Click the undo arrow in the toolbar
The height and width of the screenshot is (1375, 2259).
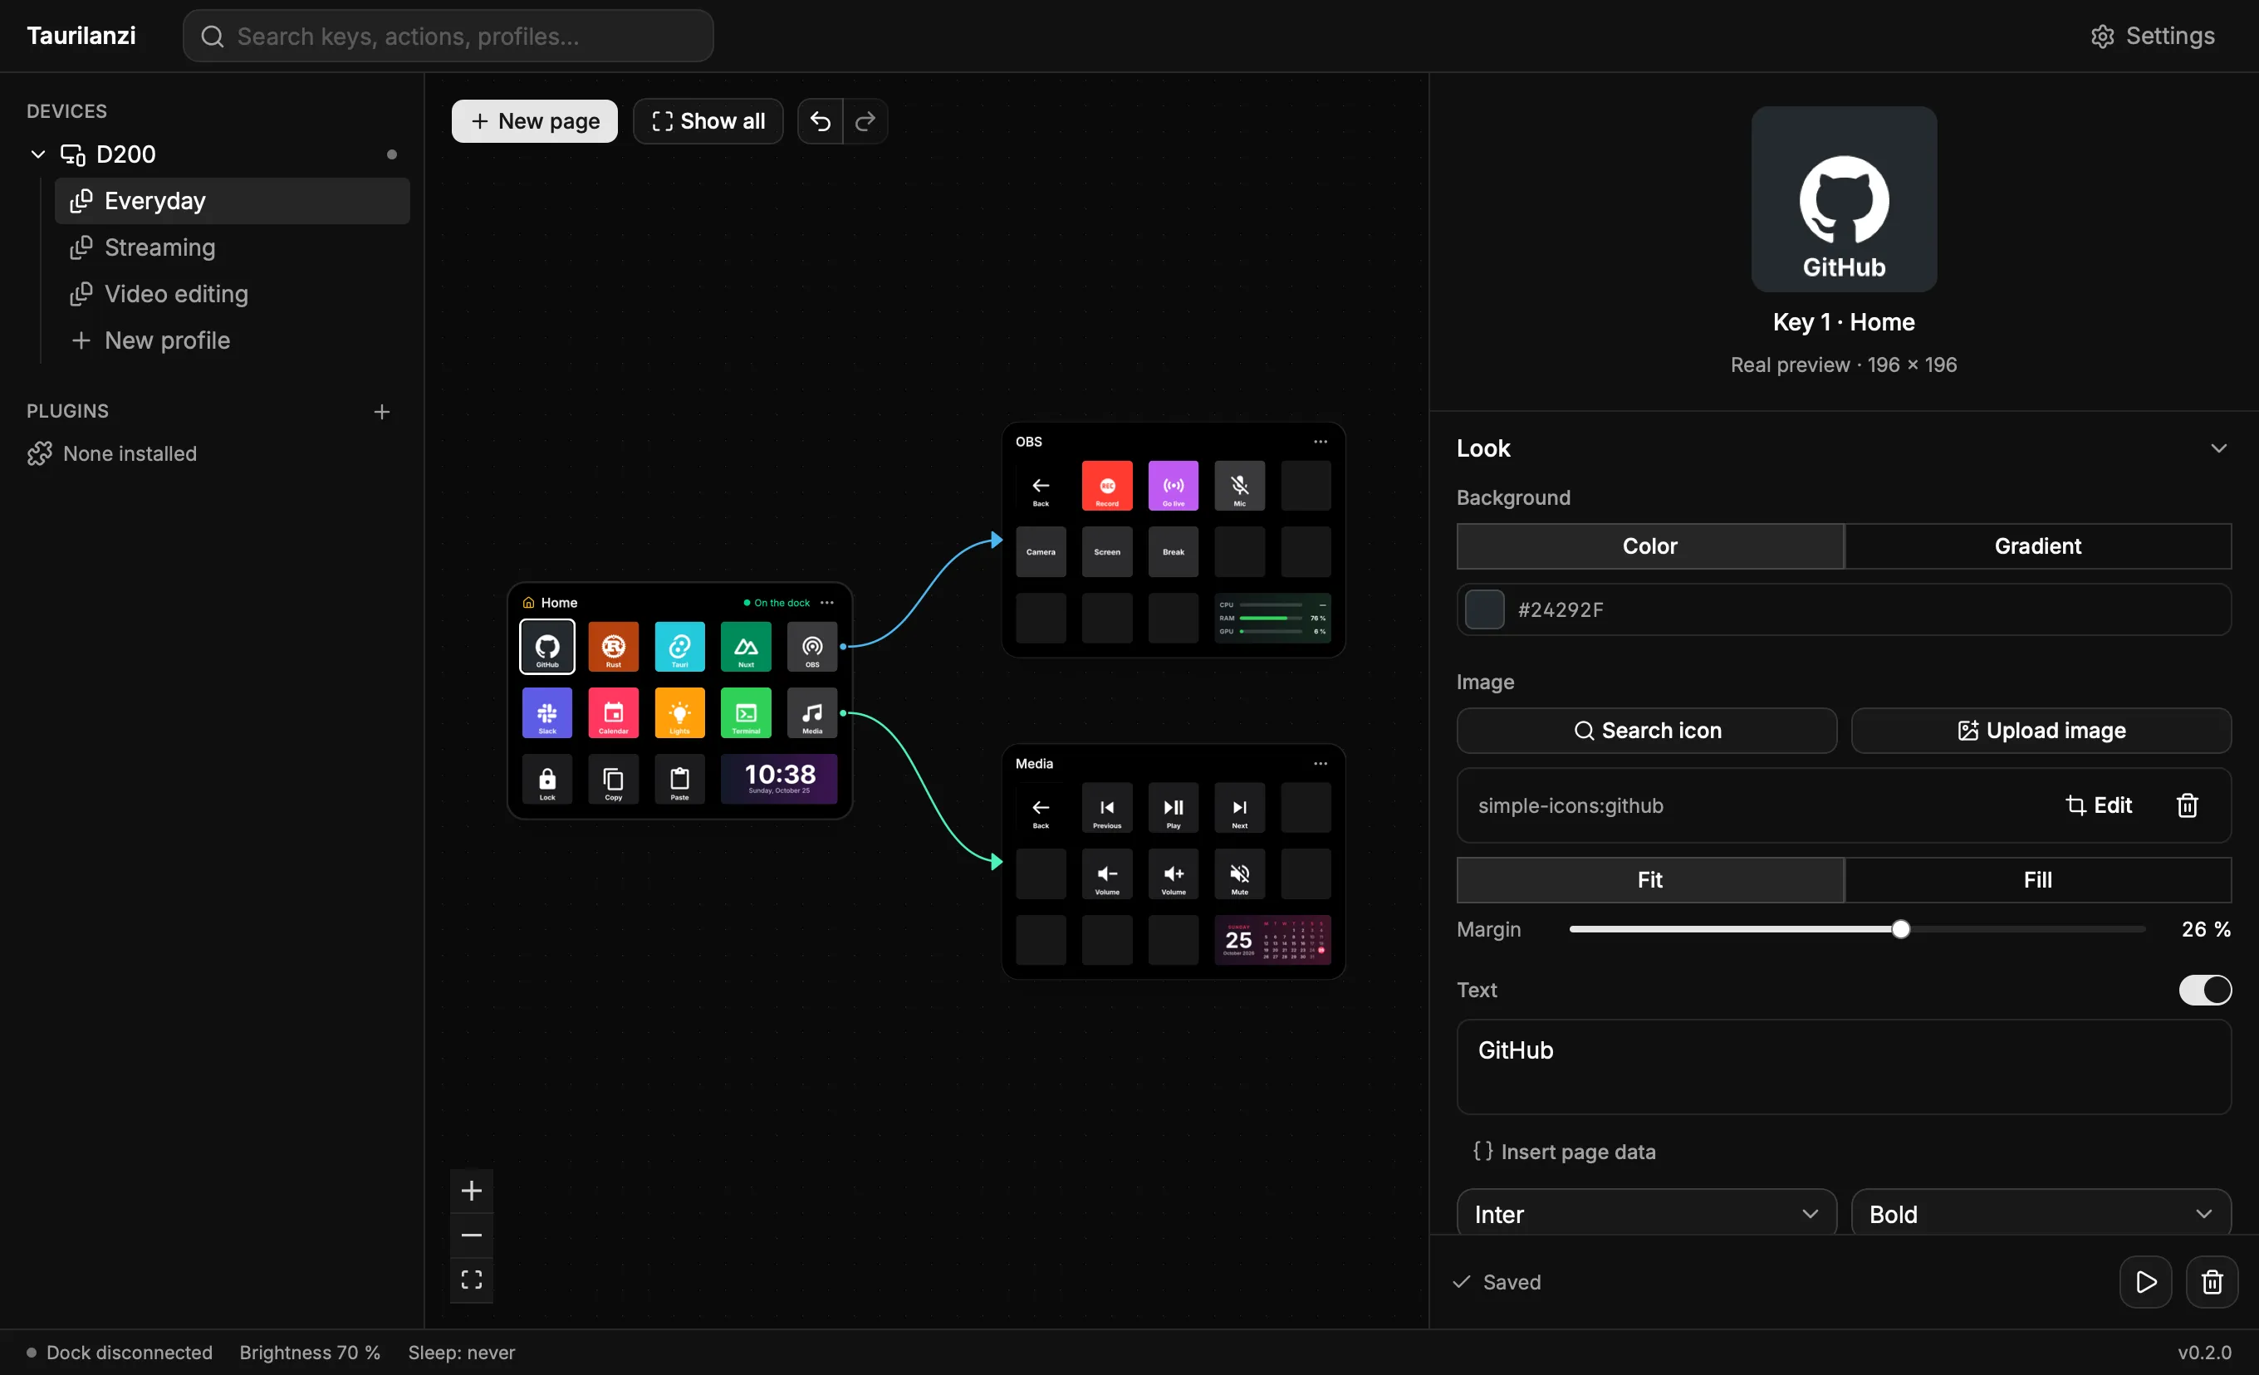coord(820,121)
